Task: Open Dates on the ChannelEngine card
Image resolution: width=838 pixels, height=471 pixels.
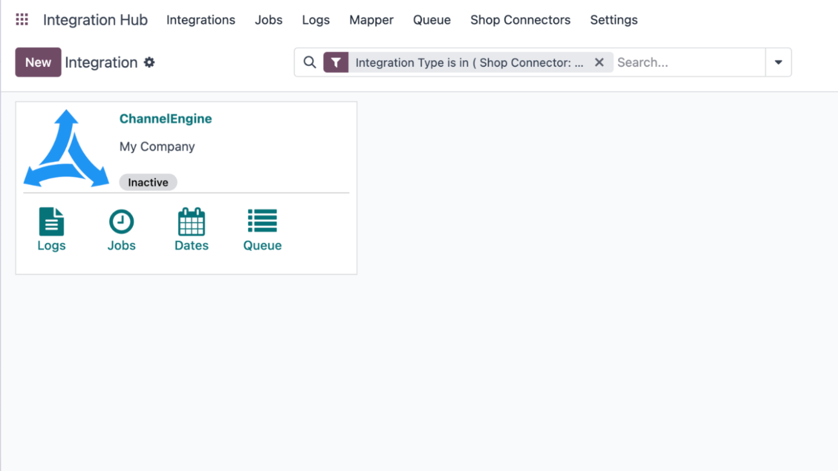Action: 192,229
